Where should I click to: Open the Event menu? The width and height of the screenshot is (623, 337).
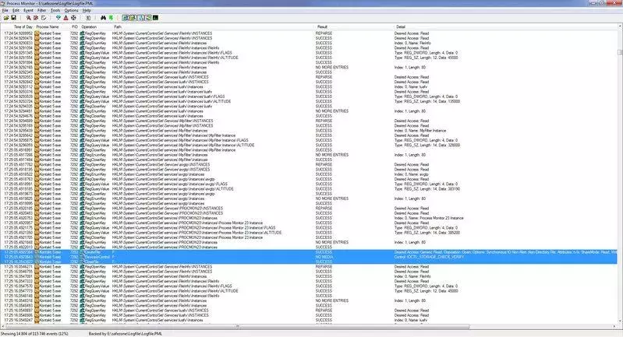pos(28,10)
